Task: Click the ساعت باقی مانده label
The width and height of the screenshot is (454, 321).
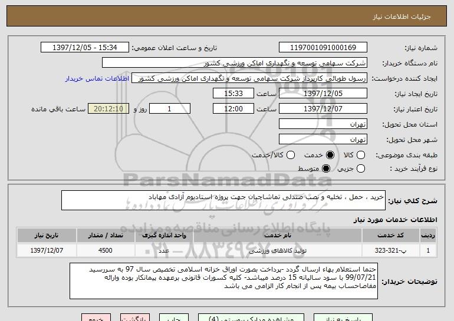Action: (x=58, y=110)
